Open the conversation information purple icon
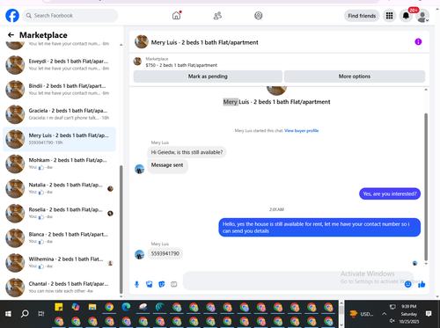The height and width of the screenshot is (328, 440). [x=418, y=42]
